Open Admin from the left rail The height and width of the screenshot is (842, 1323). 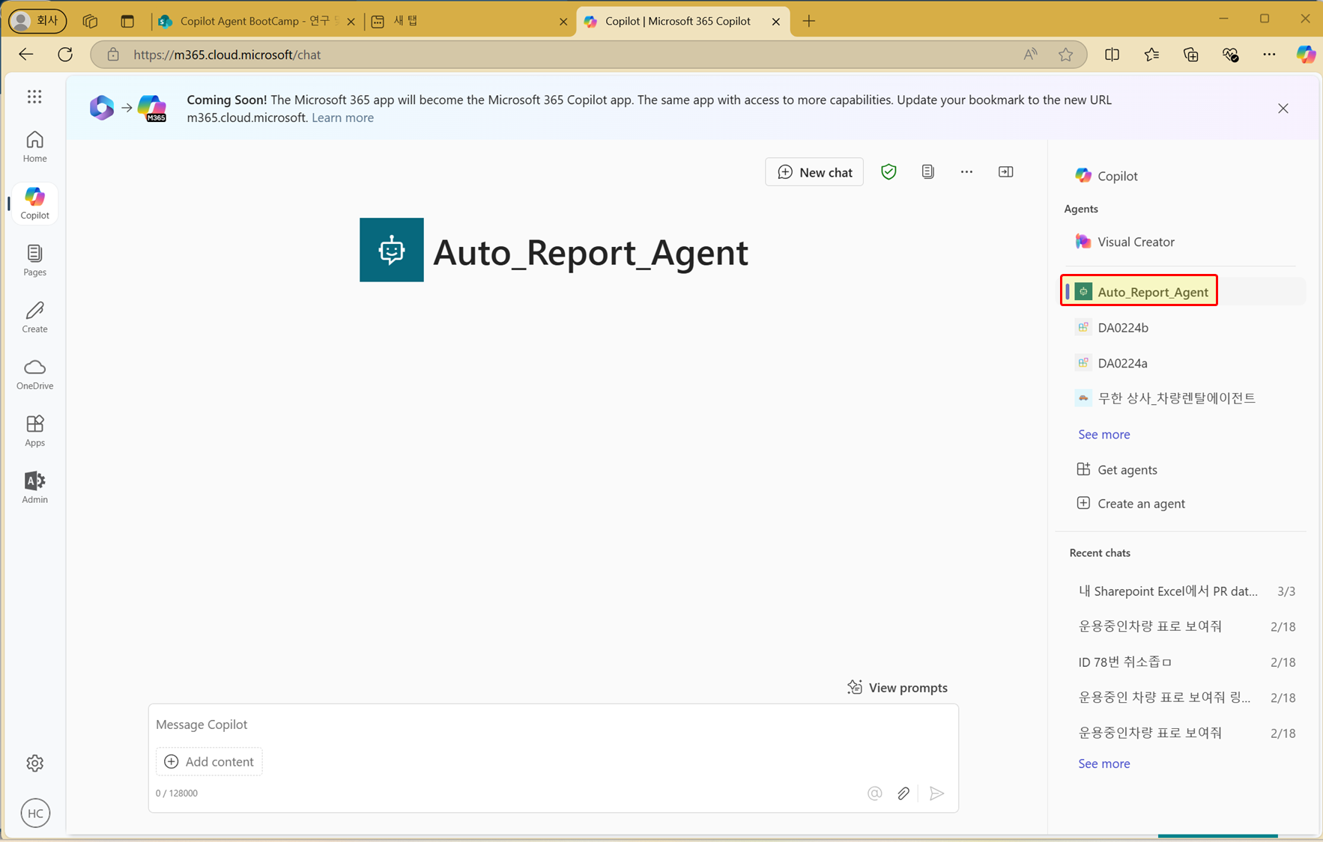[x=34, y=488]
